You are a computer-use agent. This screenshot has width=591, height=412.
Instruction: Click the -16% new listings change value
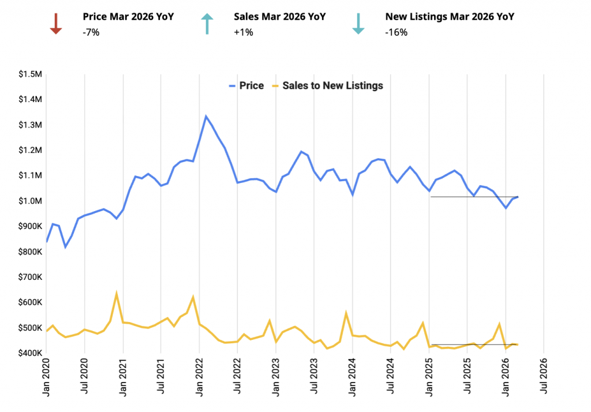(x=396, y=32)
